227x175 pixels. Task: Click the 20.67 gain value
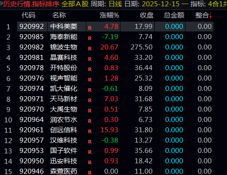tap(109, 47)
